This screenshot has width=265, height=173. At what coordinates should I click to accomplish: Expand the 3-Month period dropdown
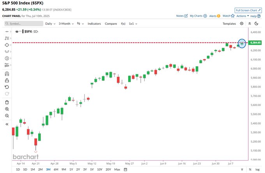tap(66, 24)
